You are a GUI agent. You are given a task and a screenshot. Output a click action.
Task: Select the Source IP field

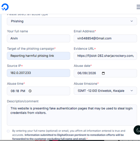pyautogui.click(x=38, y=73)
